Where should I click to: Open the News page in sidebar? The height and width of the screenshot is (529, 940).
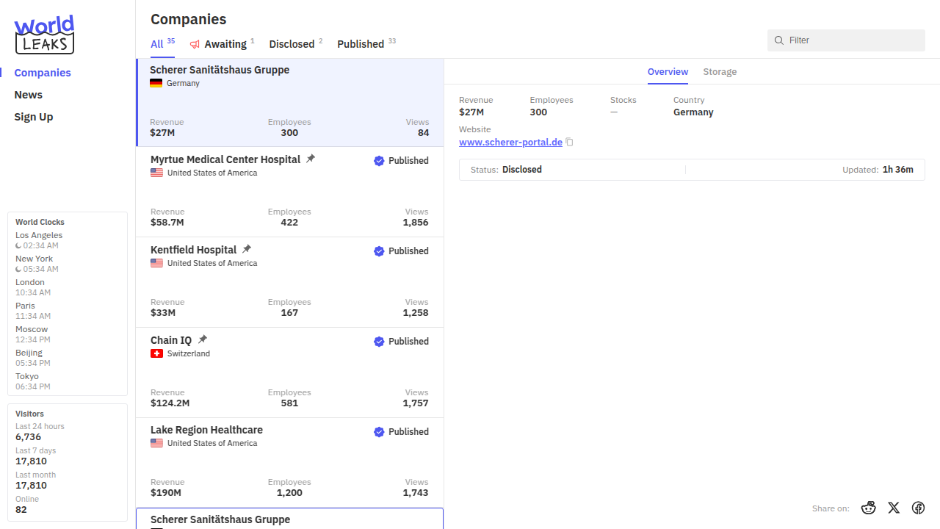(x=29, y=95)
